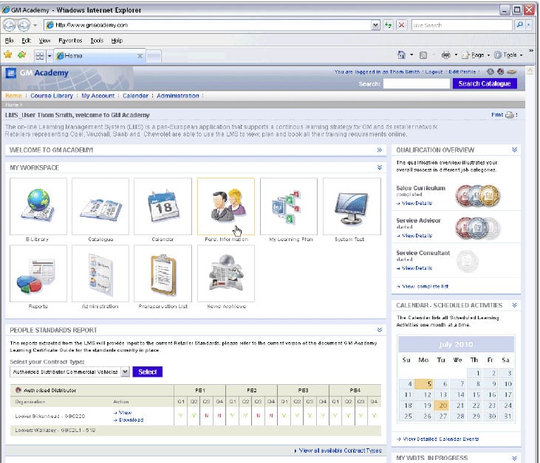Click the Live Search magnifier icon
540x463 pixels.
tap(520, 25)
